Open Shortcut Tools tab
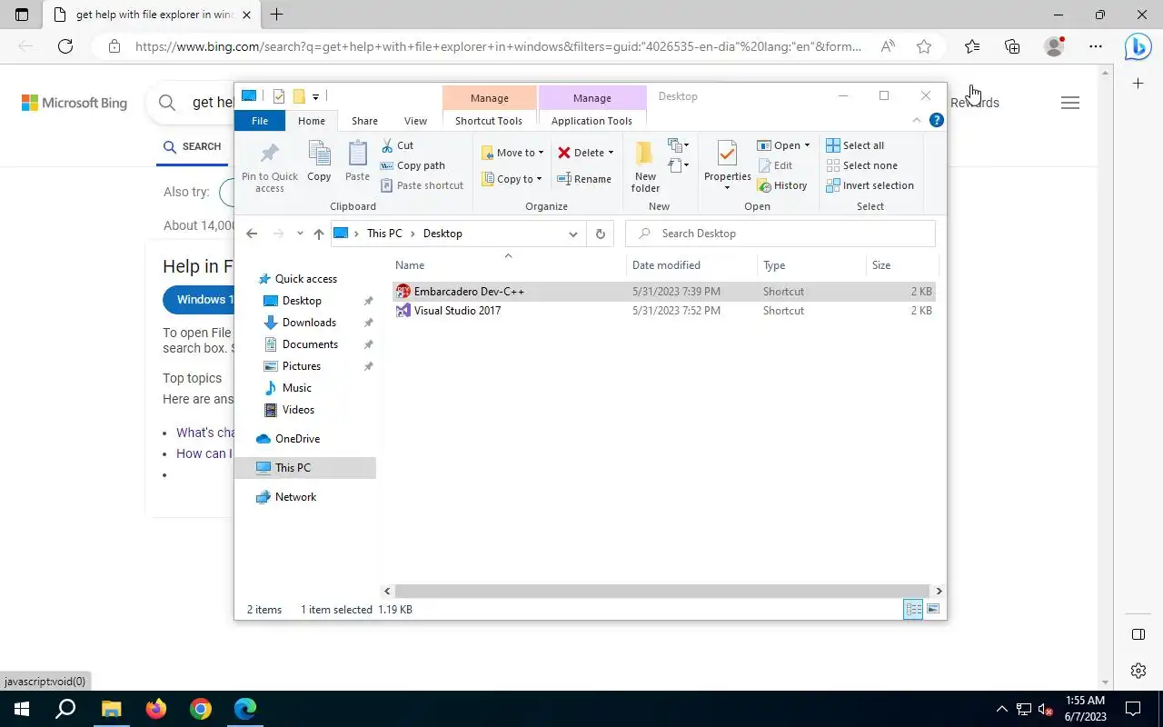1163x727 pixels. click(489, 121)
